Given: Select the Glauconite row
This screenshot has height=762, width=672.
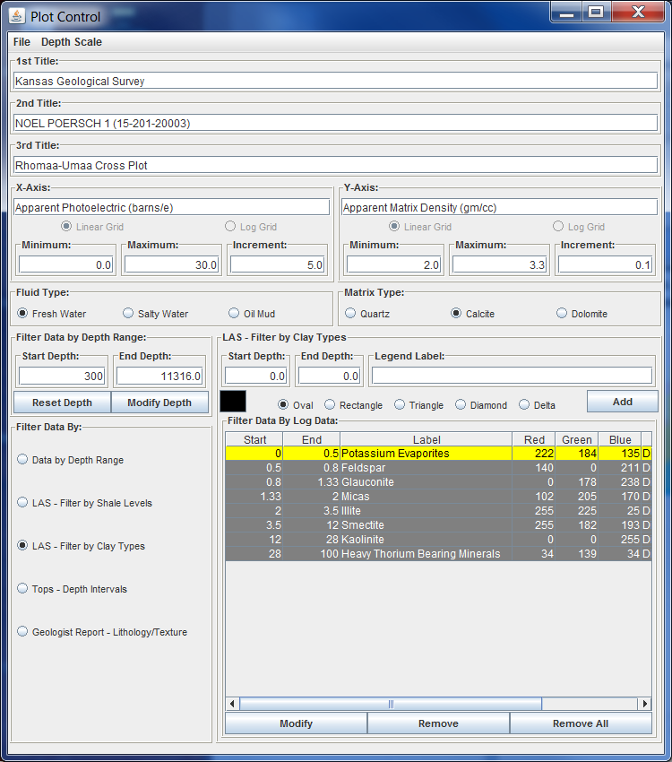Looking at the screenshot, I should (x=438, y=482).
